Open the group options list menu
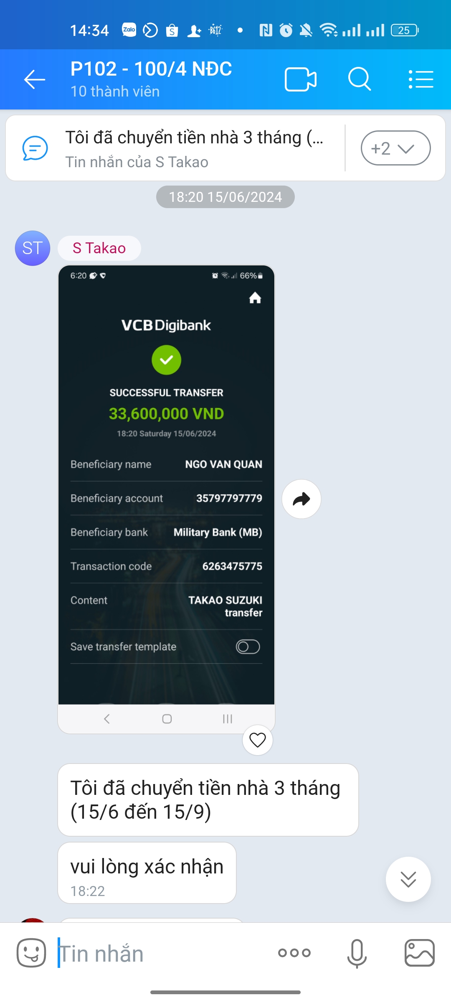Viewport: 451px width, 1003px height. (x=421, y=79)
